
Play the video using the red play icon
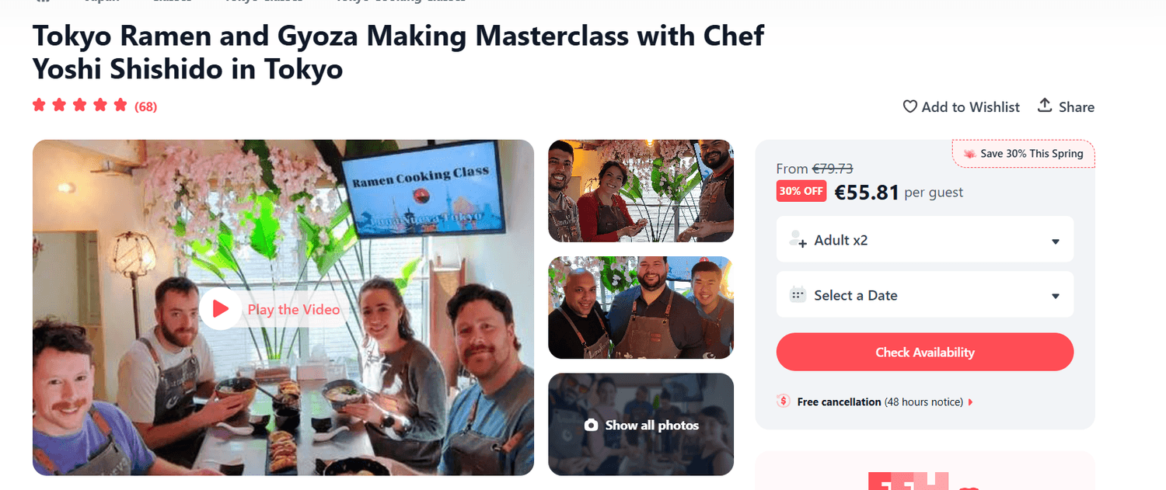220,309
